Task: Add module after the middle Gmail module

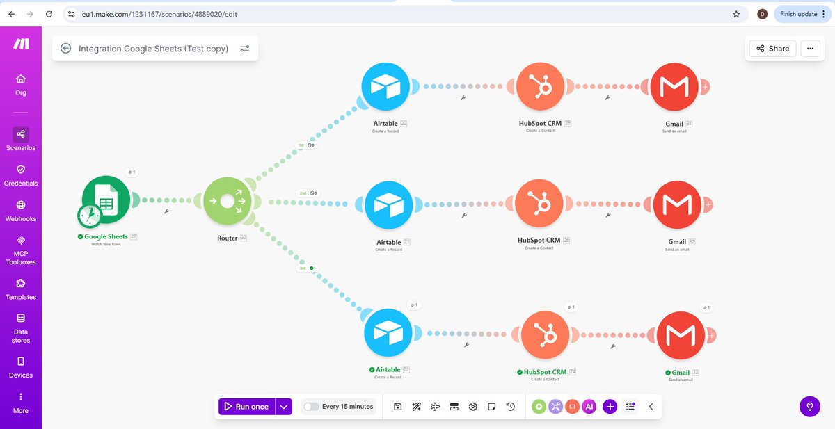Action: pos(707,204)
